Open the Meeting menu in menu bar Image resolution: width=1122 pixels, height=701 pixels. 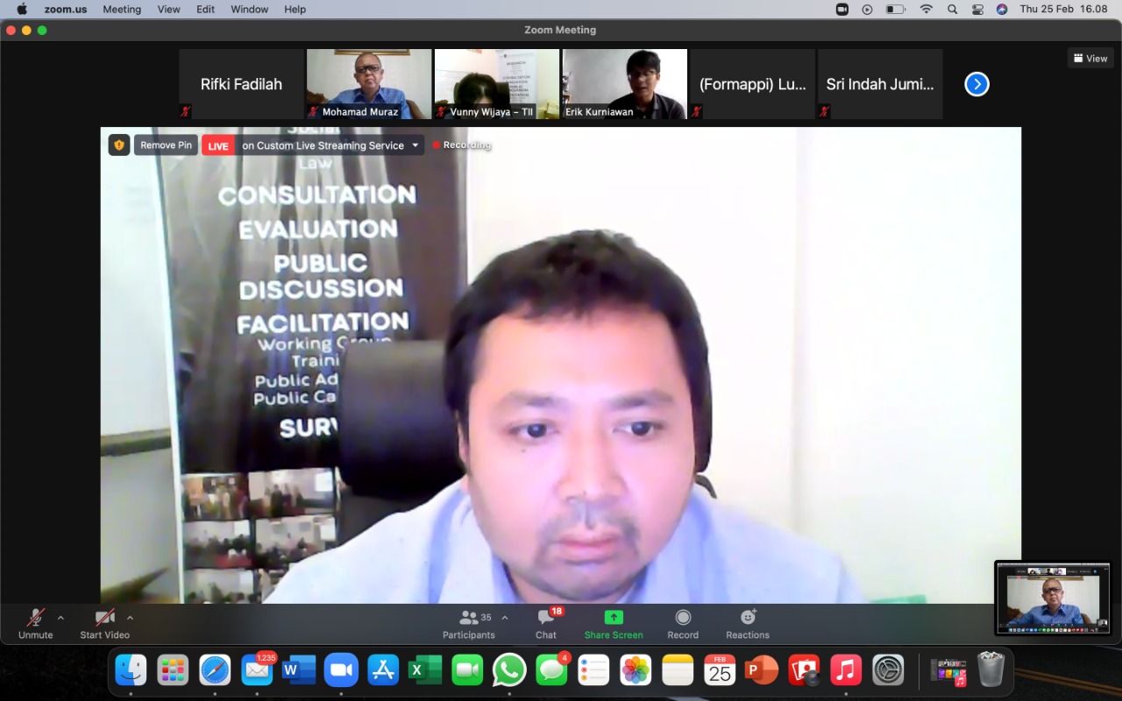(x=122, y=9)
